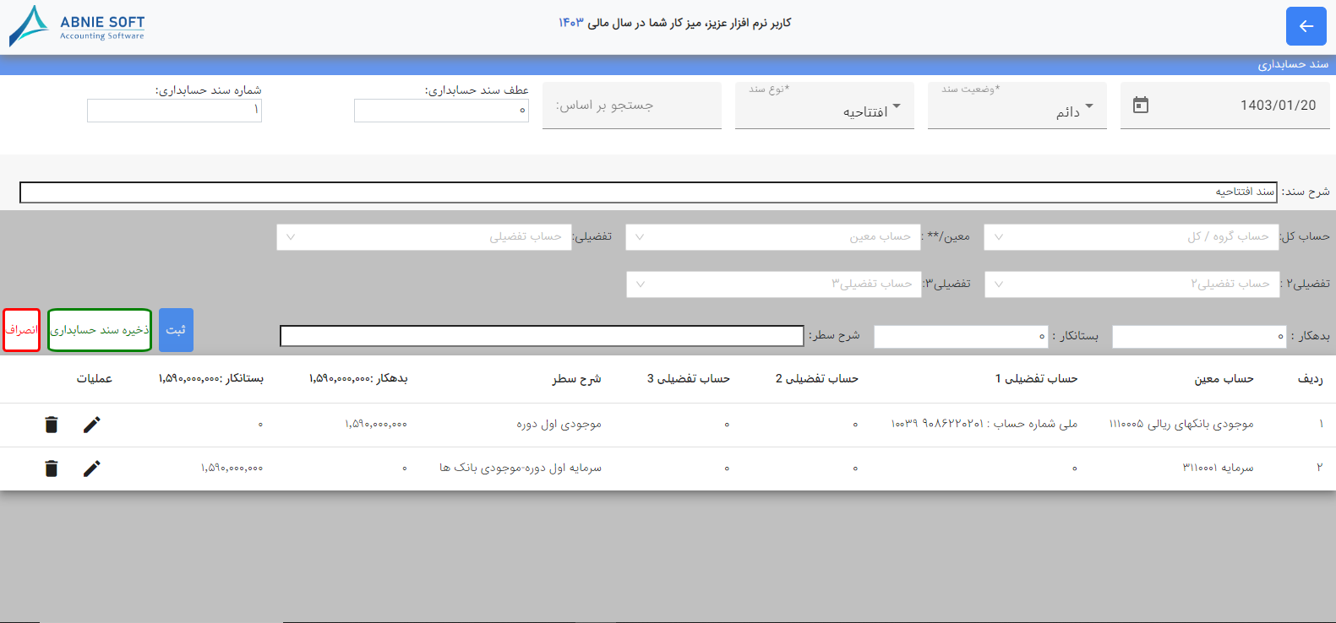Image resolution: width=1336 pixels, height=623 pixels.
Task: Edit row 1 with pencil icon
Action: click(x=91, y=425)
